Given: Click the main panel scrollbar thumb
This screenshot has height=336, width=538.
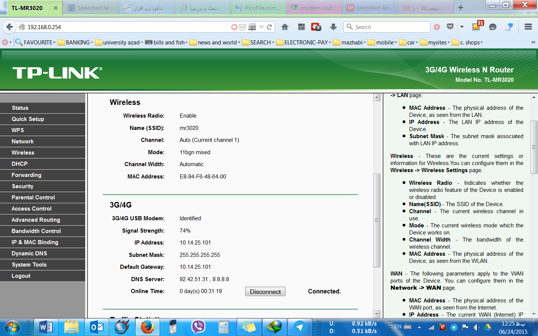Looking at the screenshot, I should [x=377, y=220].
